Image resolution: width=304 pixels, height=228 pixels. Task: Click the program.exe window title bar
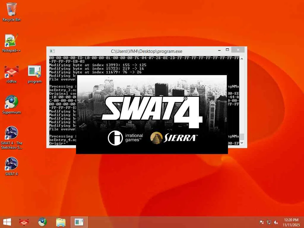[x=147, y=51]
